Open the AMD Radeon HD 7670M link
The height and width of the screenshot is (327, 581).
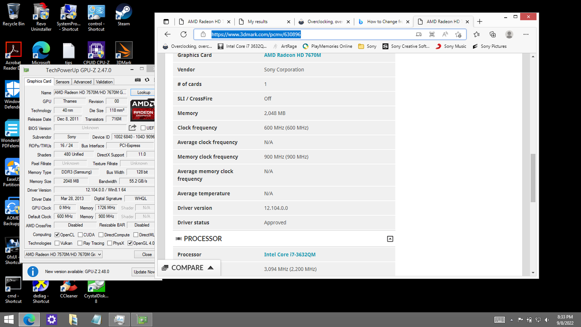[x=292, y=55]
